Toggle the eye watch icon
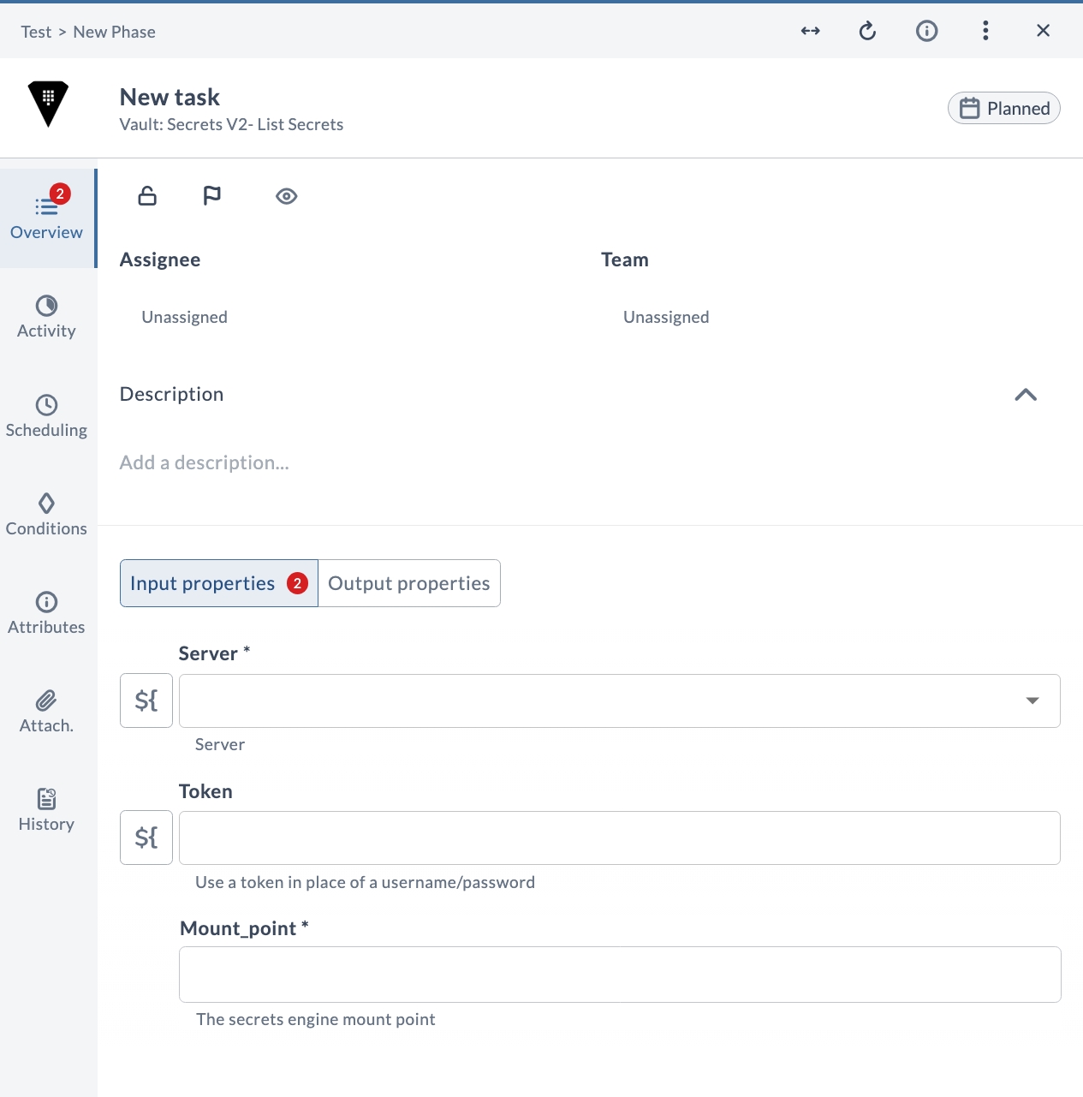Image resolution: width=1083 pixels, height=1097 pixels. [287, 196]
